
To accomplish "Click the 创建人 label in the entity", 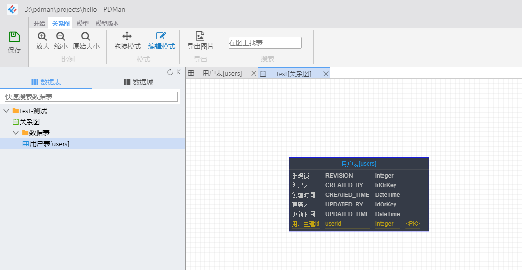I will coord(301,185).
